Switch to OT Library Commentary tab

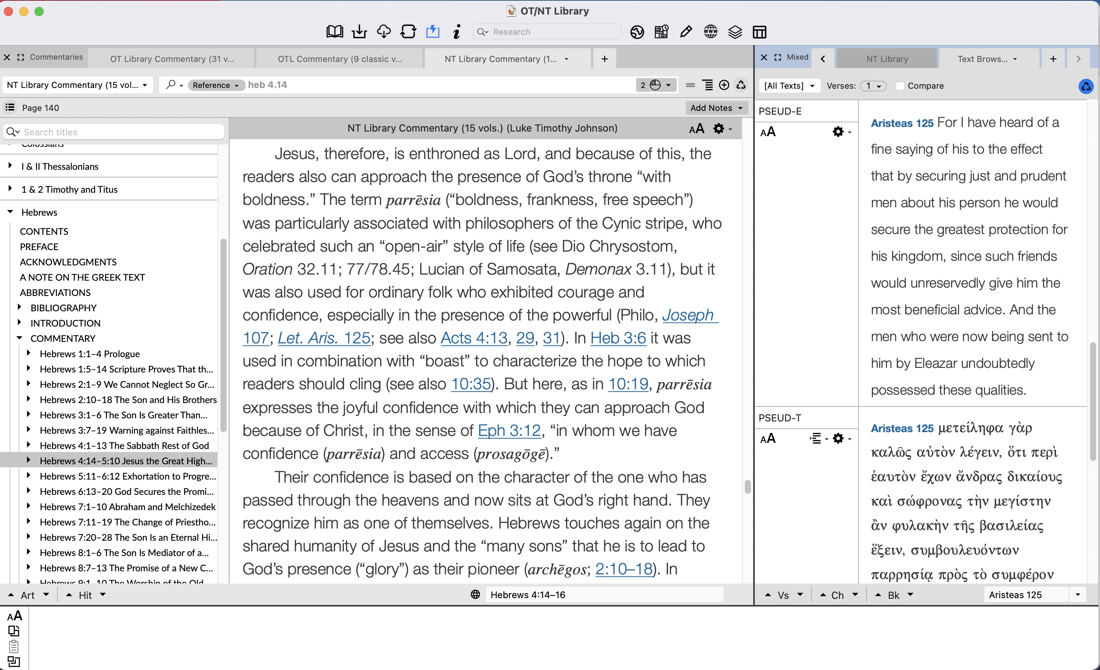[172, 59]
